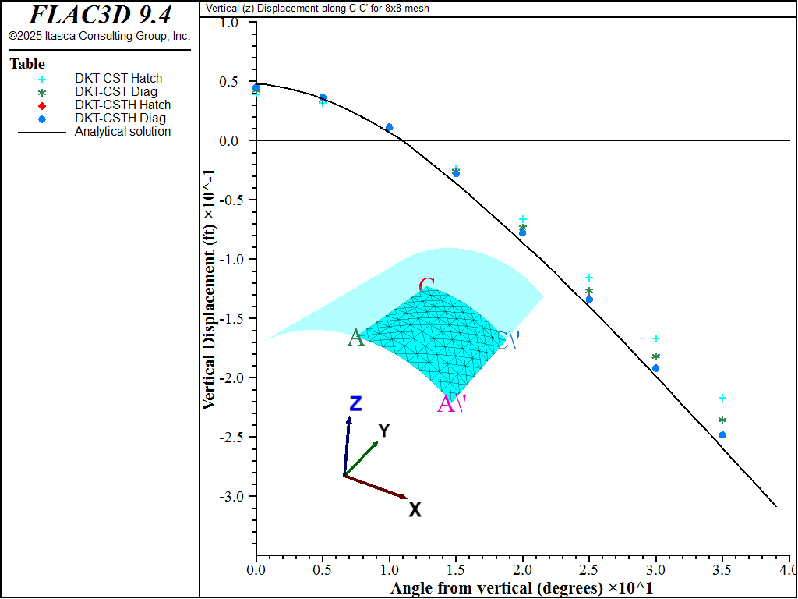This screenshot has height=599, width=798.
Task: Click the Y axis label on triad
Action: 383,431
